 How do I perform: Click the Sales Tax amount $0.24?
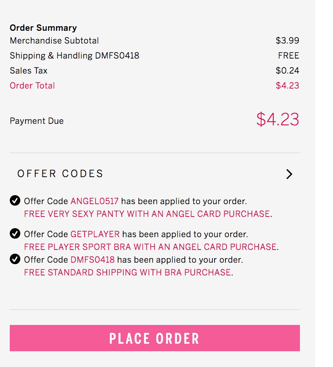click(x=288, y=71)
